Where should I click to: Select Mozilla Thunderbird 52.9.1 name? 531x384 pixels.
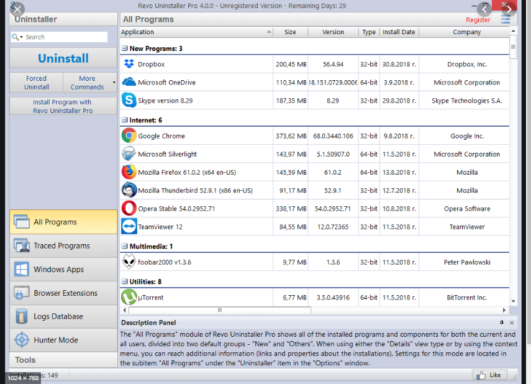click(195, 191)
